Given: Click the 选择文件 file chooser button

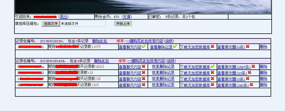Looking at the screenshot, I should pos(51,24).
